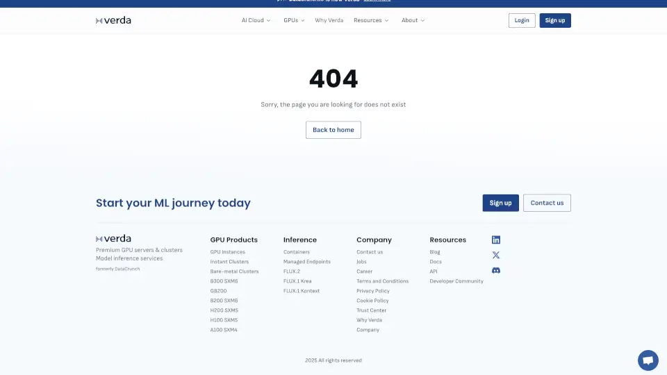Viewport: 667px width, 375px height.
Task: Open the Why Verda nav item
Action: click(329, 20)
